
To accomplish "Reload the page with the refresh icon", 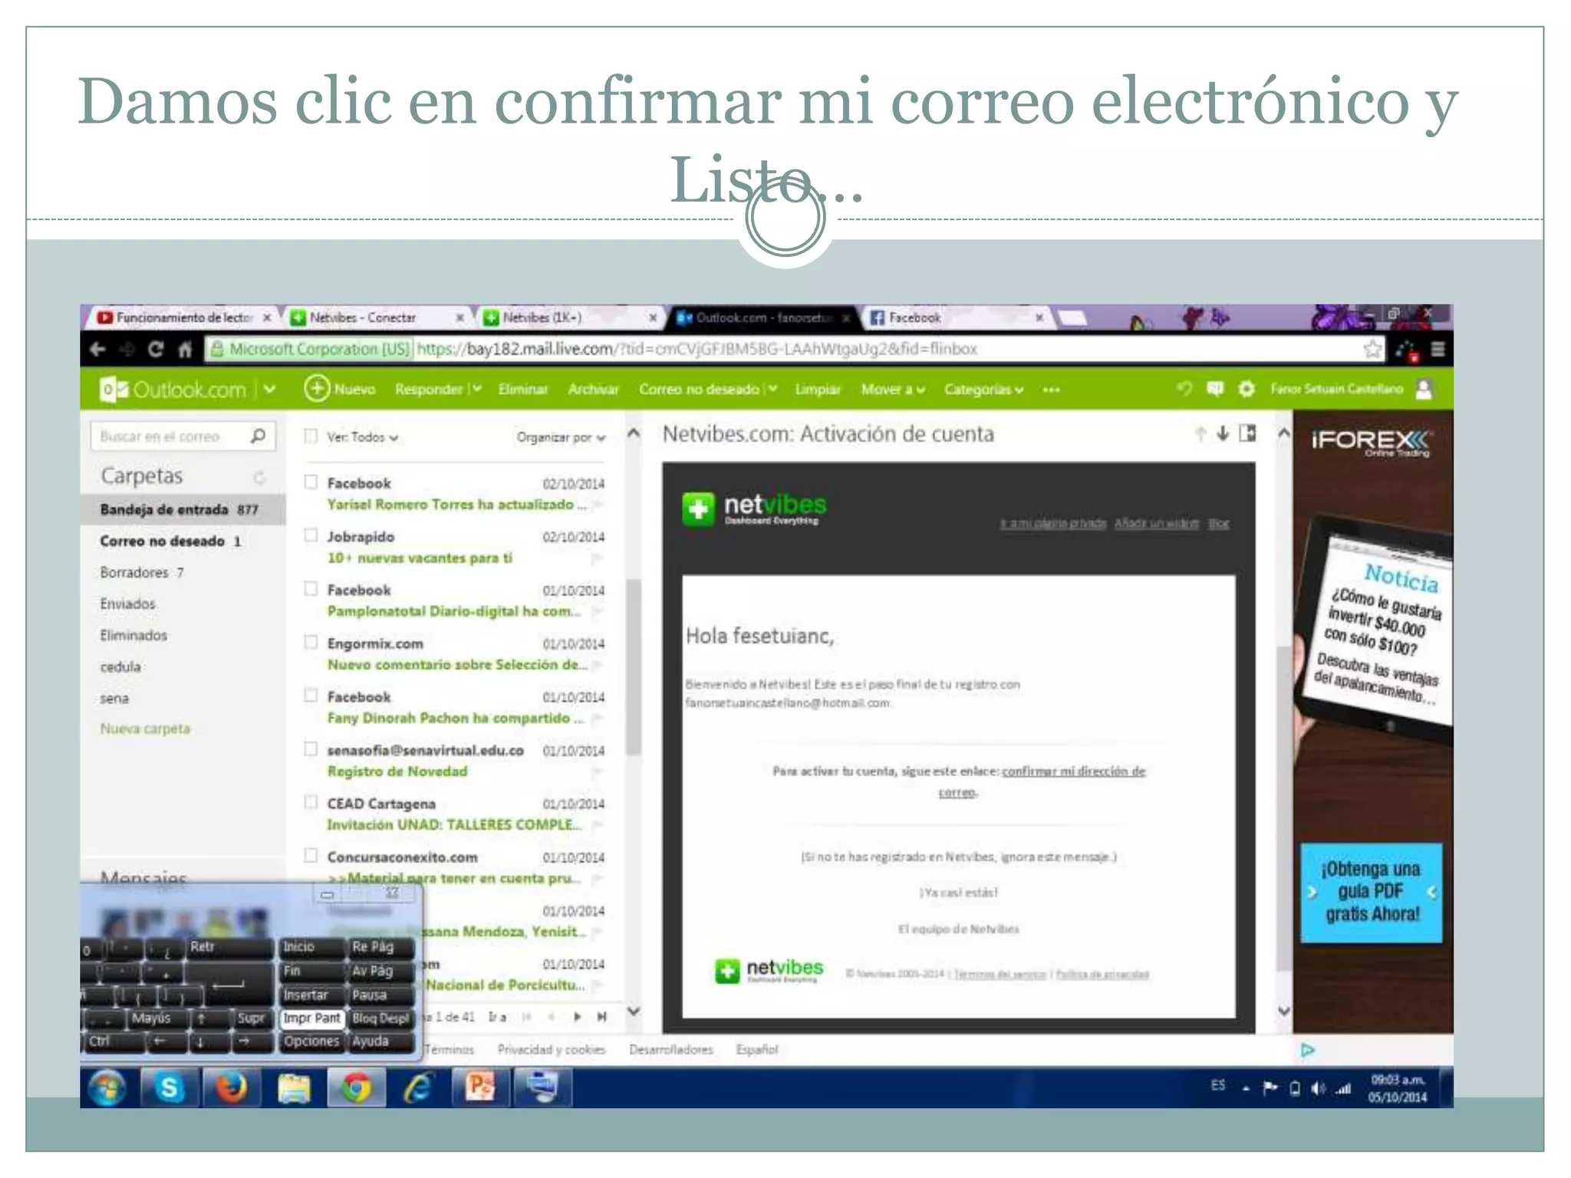I will point(156,350).
